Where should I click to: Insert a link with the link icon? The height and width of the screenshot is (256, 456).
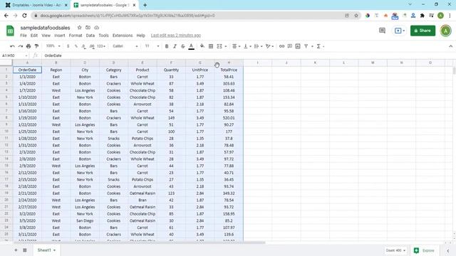[282, 46]
